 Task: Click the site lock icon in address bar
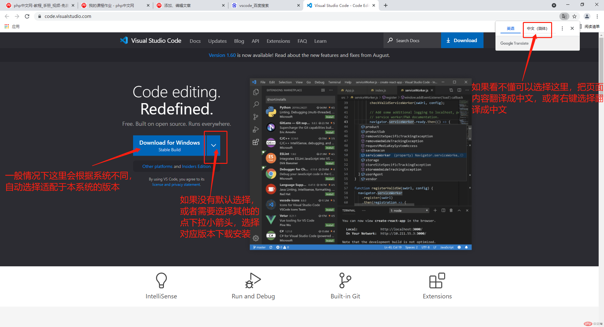click(39, 16)
